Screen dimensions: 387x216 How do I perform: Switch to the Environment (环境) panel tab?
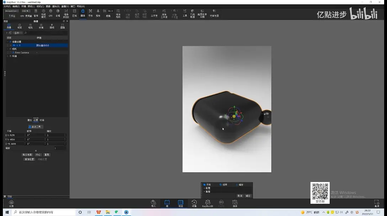click(41, 26)
